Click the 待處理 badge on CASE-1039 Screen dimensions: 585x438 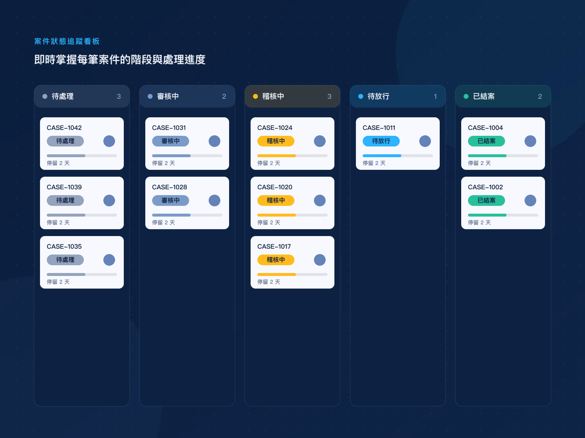(65, 201)
